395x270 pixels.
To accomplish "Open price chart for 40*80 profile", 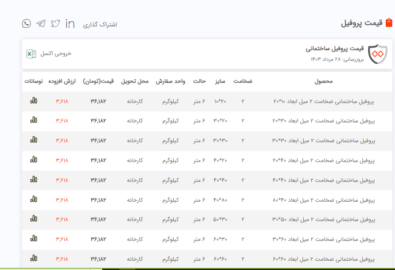I will click(x=34, y=200).
